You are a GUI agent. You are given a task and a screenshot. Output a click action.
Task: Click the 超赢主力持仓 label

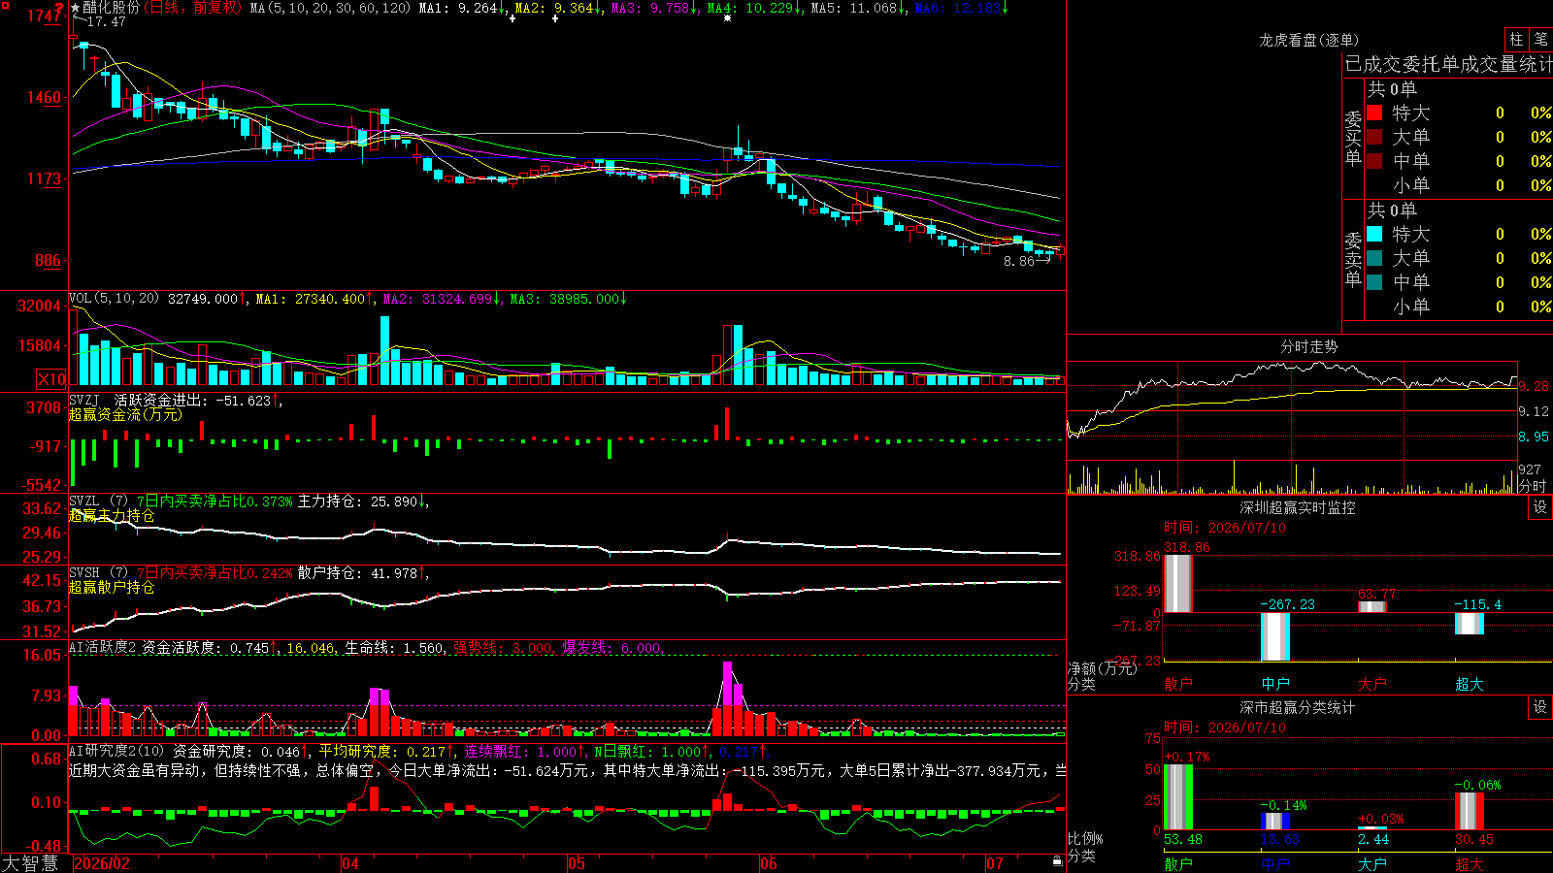pos(112,515)
